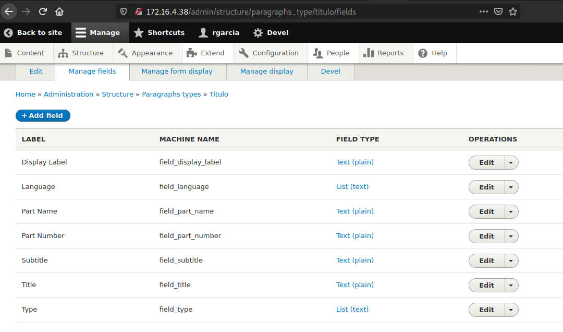Viewport: 563px width, 332px height.
Task: Open the Devel tab
Action: click(331, 71)
